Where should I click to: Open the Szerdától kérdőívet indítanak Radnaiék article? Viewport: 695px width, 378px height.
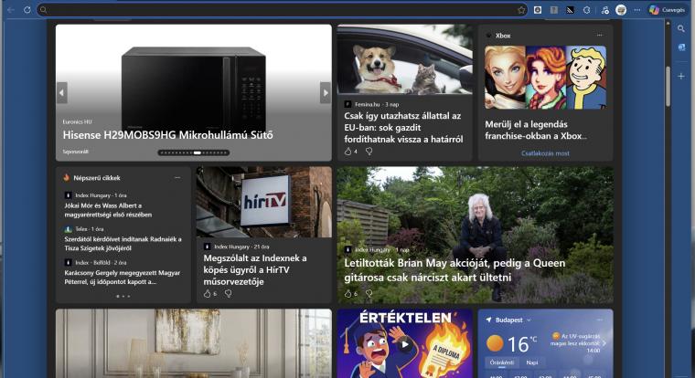(x=123, y=244)
